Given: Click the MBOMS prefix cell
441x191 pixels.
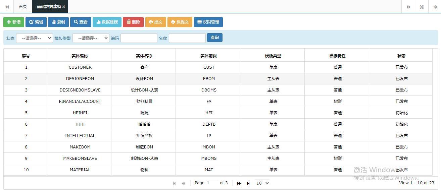Looking at the screenshot, I should point(209,158).
